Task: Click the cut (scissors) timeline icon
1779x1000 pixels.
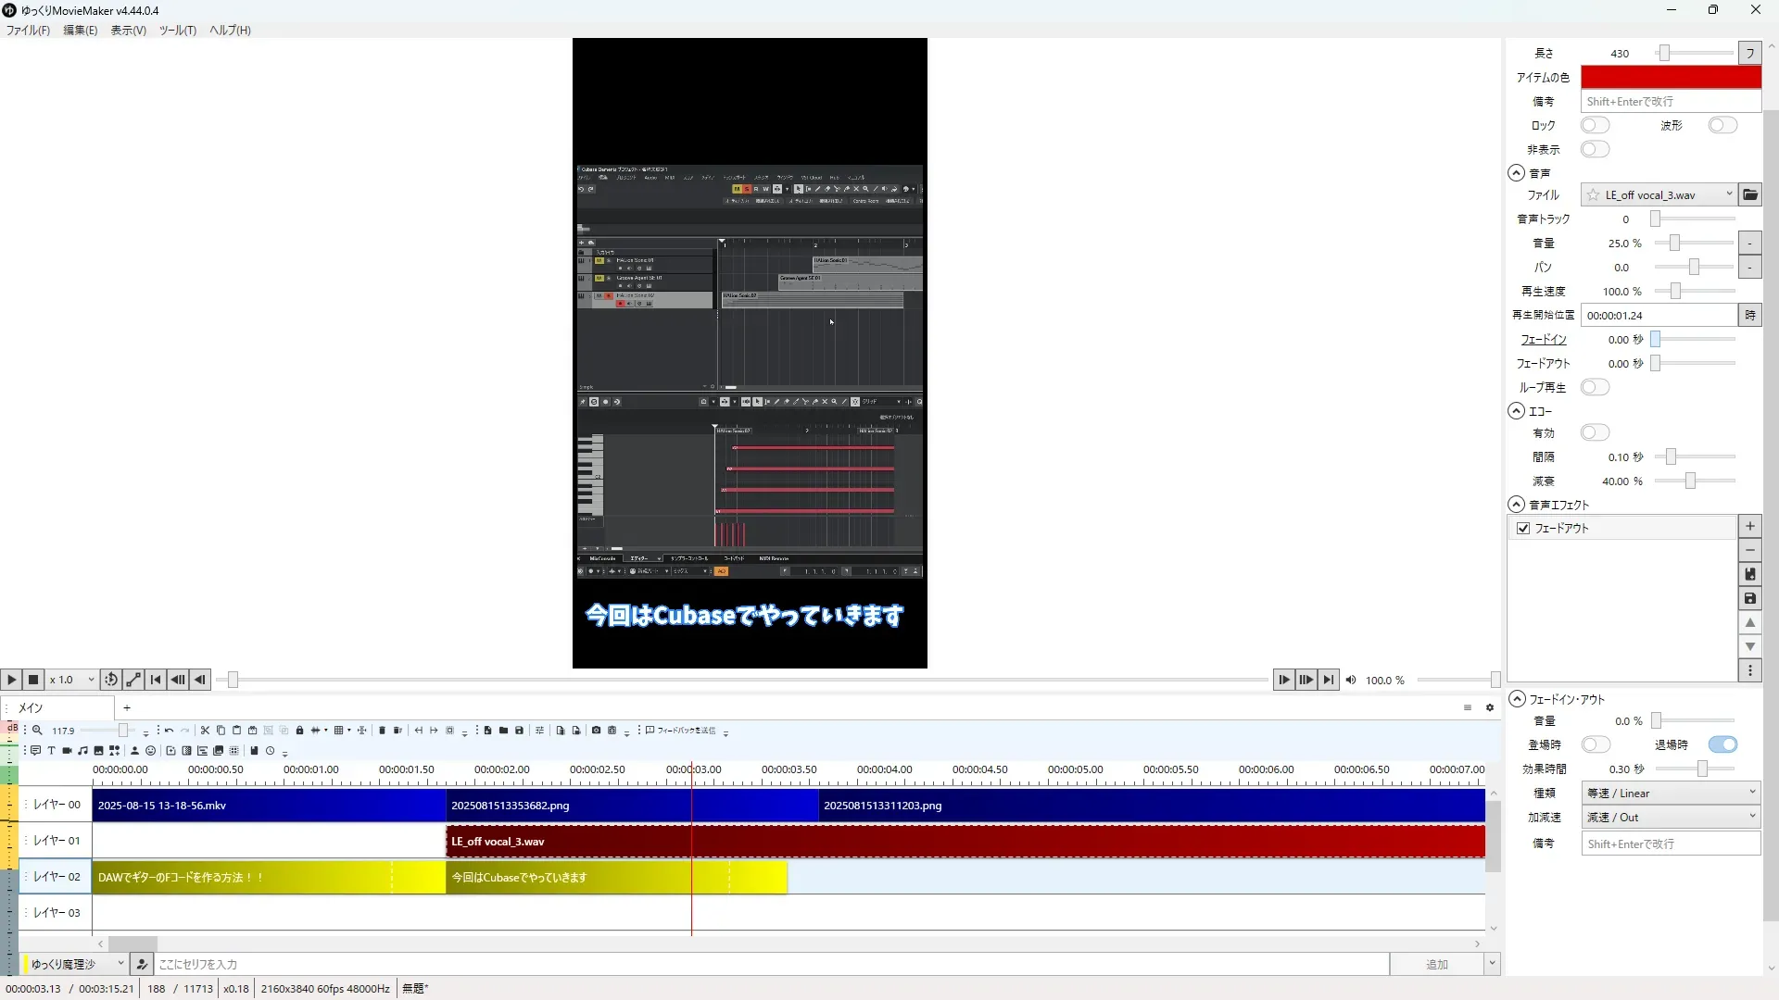Action: click(205, 731)
